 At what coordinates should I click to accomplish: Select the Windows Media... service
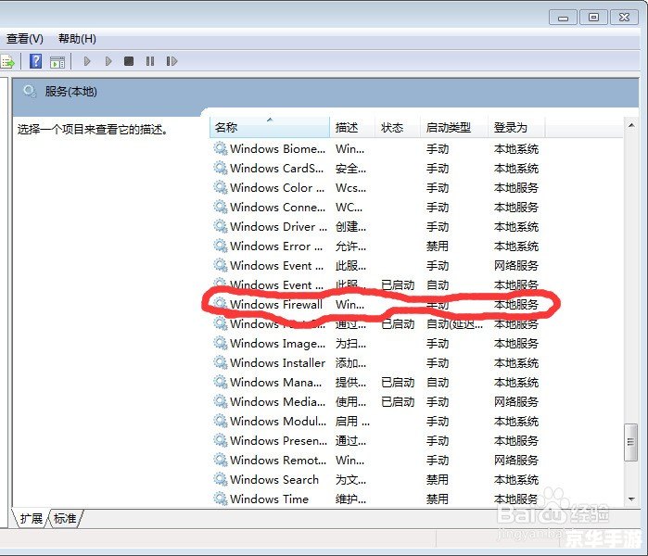tap(376, 401)
